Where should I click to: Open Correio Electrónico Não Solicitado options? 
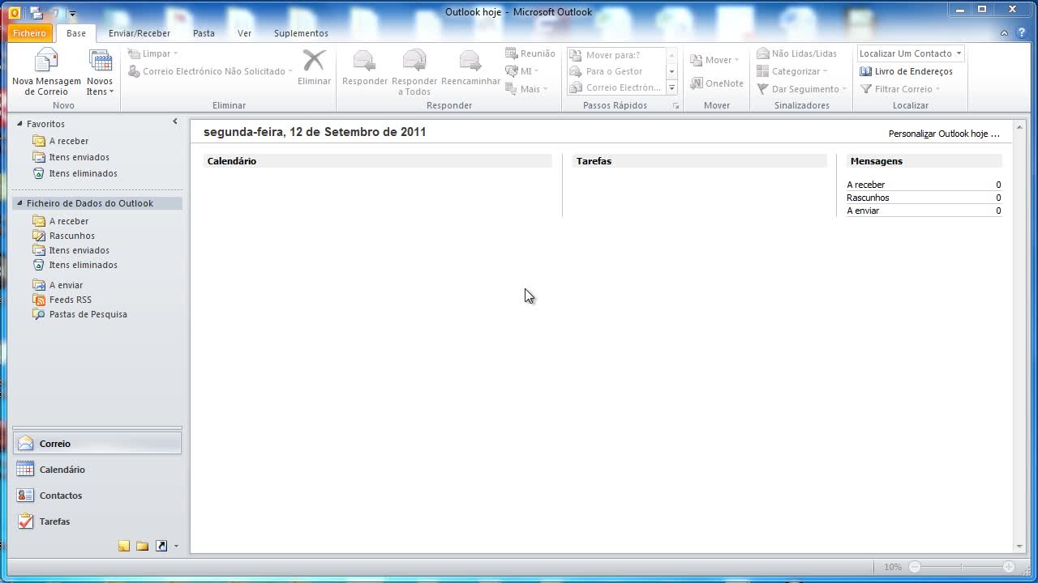pyautogui.click(x=210, y=71)
